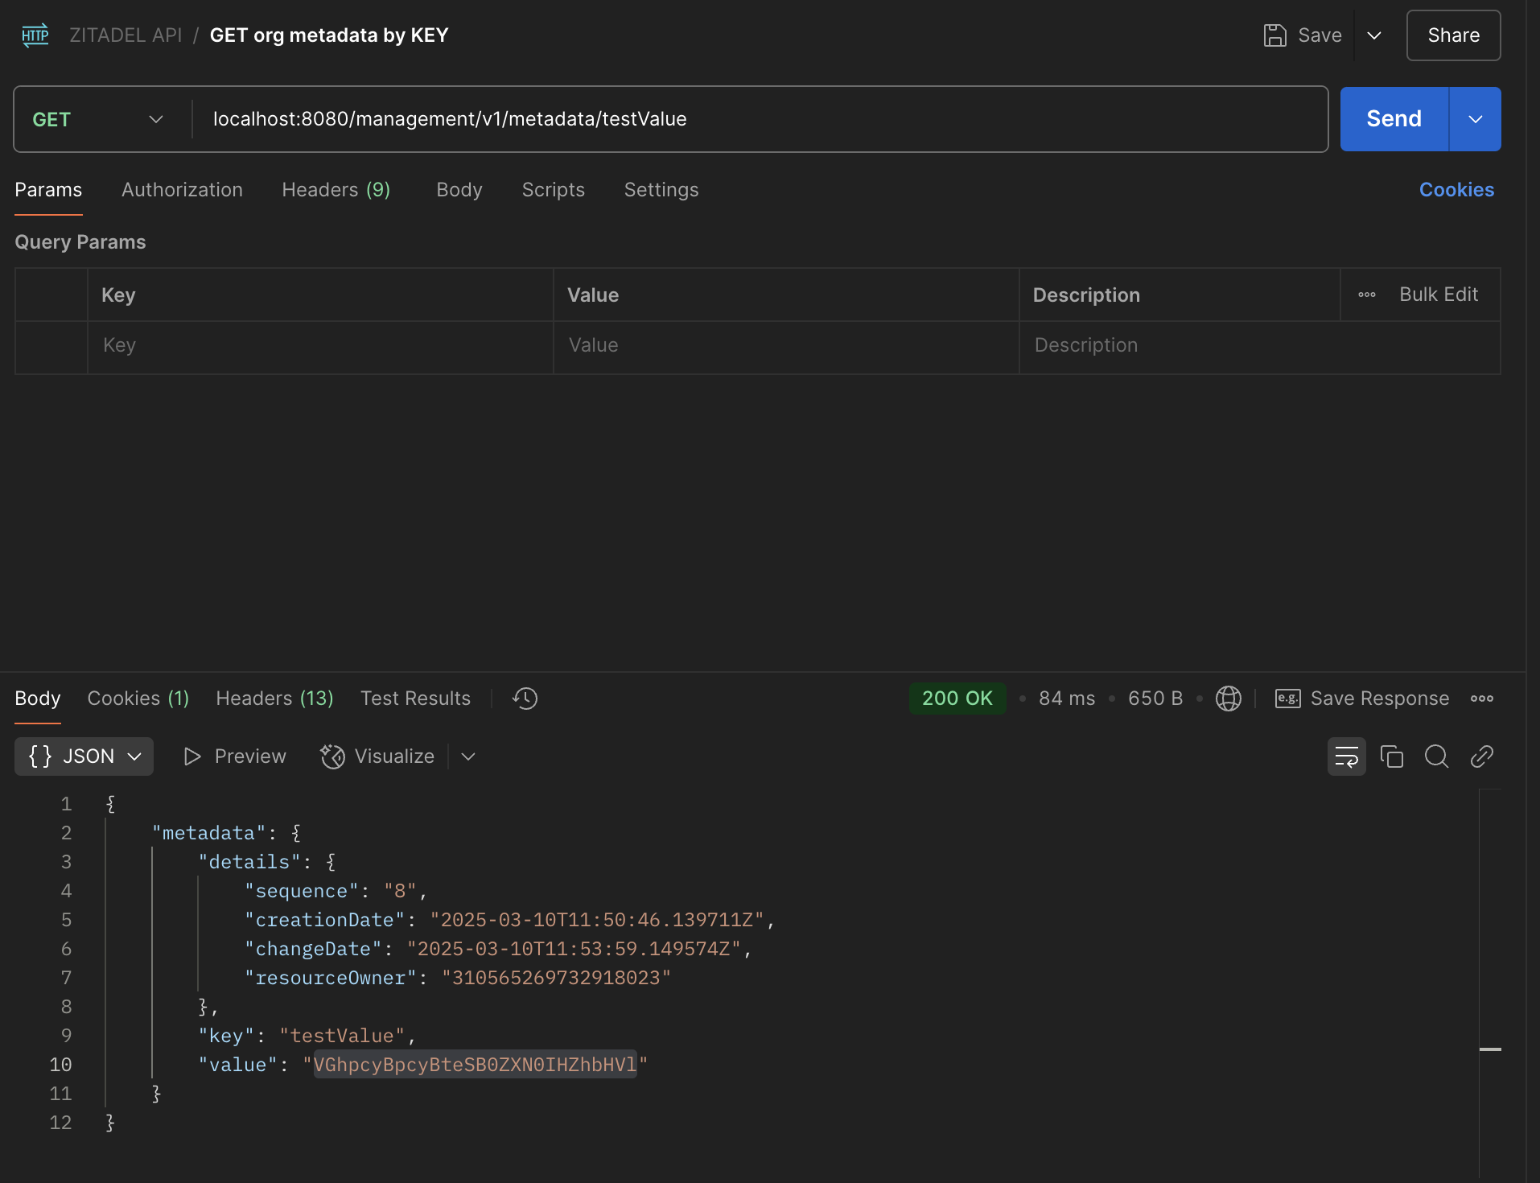This screenshot has width=1540, height=1183.
Task: Click the query param Key field
Action: coord(320,345)
